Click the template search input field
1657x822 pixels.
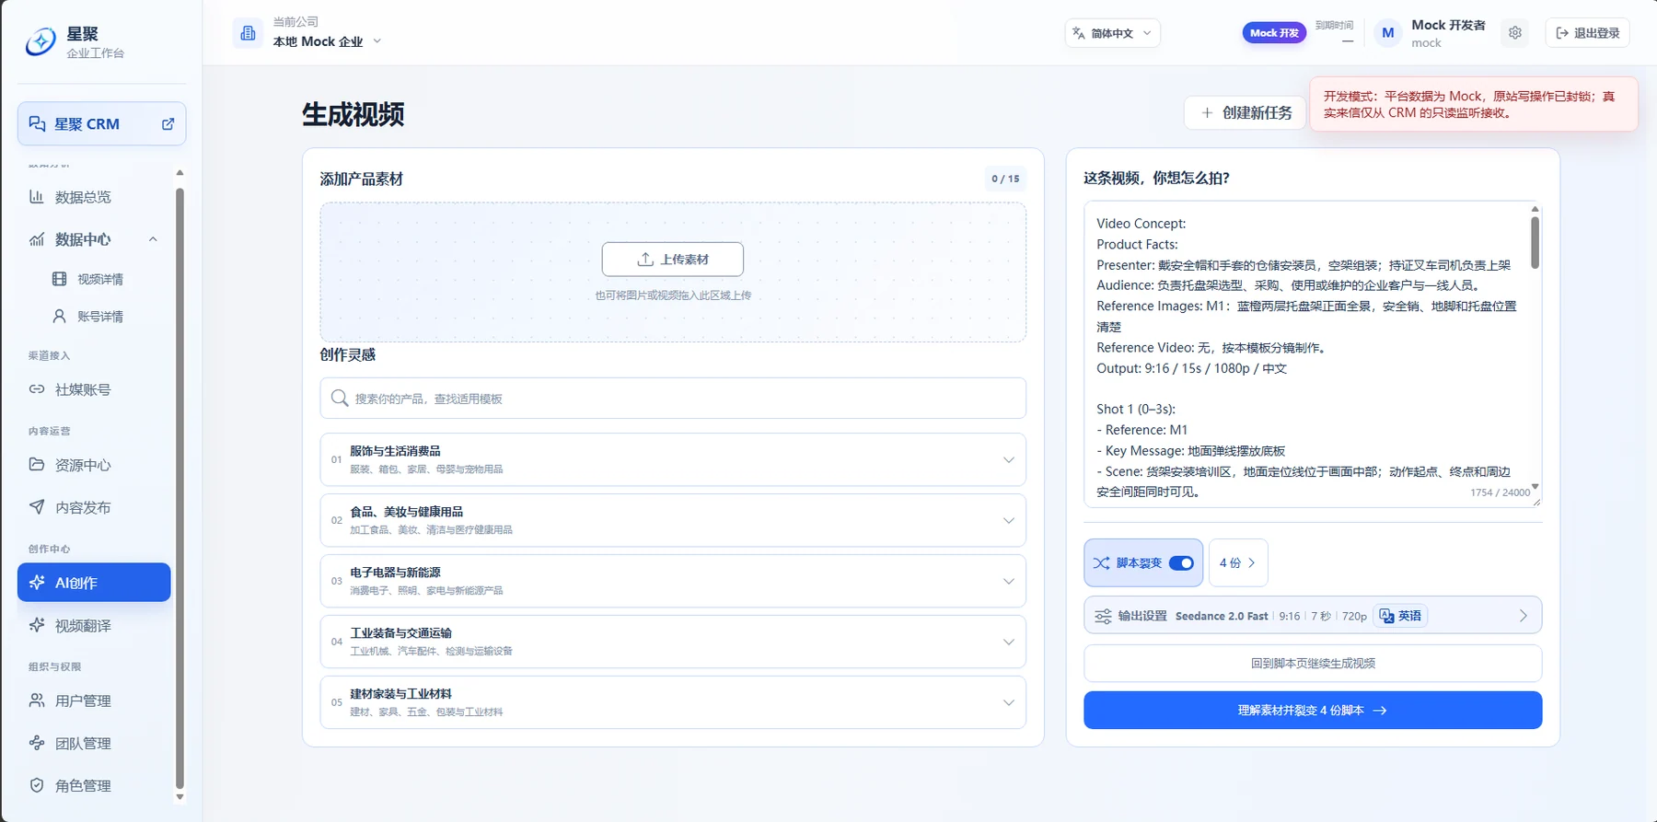point(673,399)
